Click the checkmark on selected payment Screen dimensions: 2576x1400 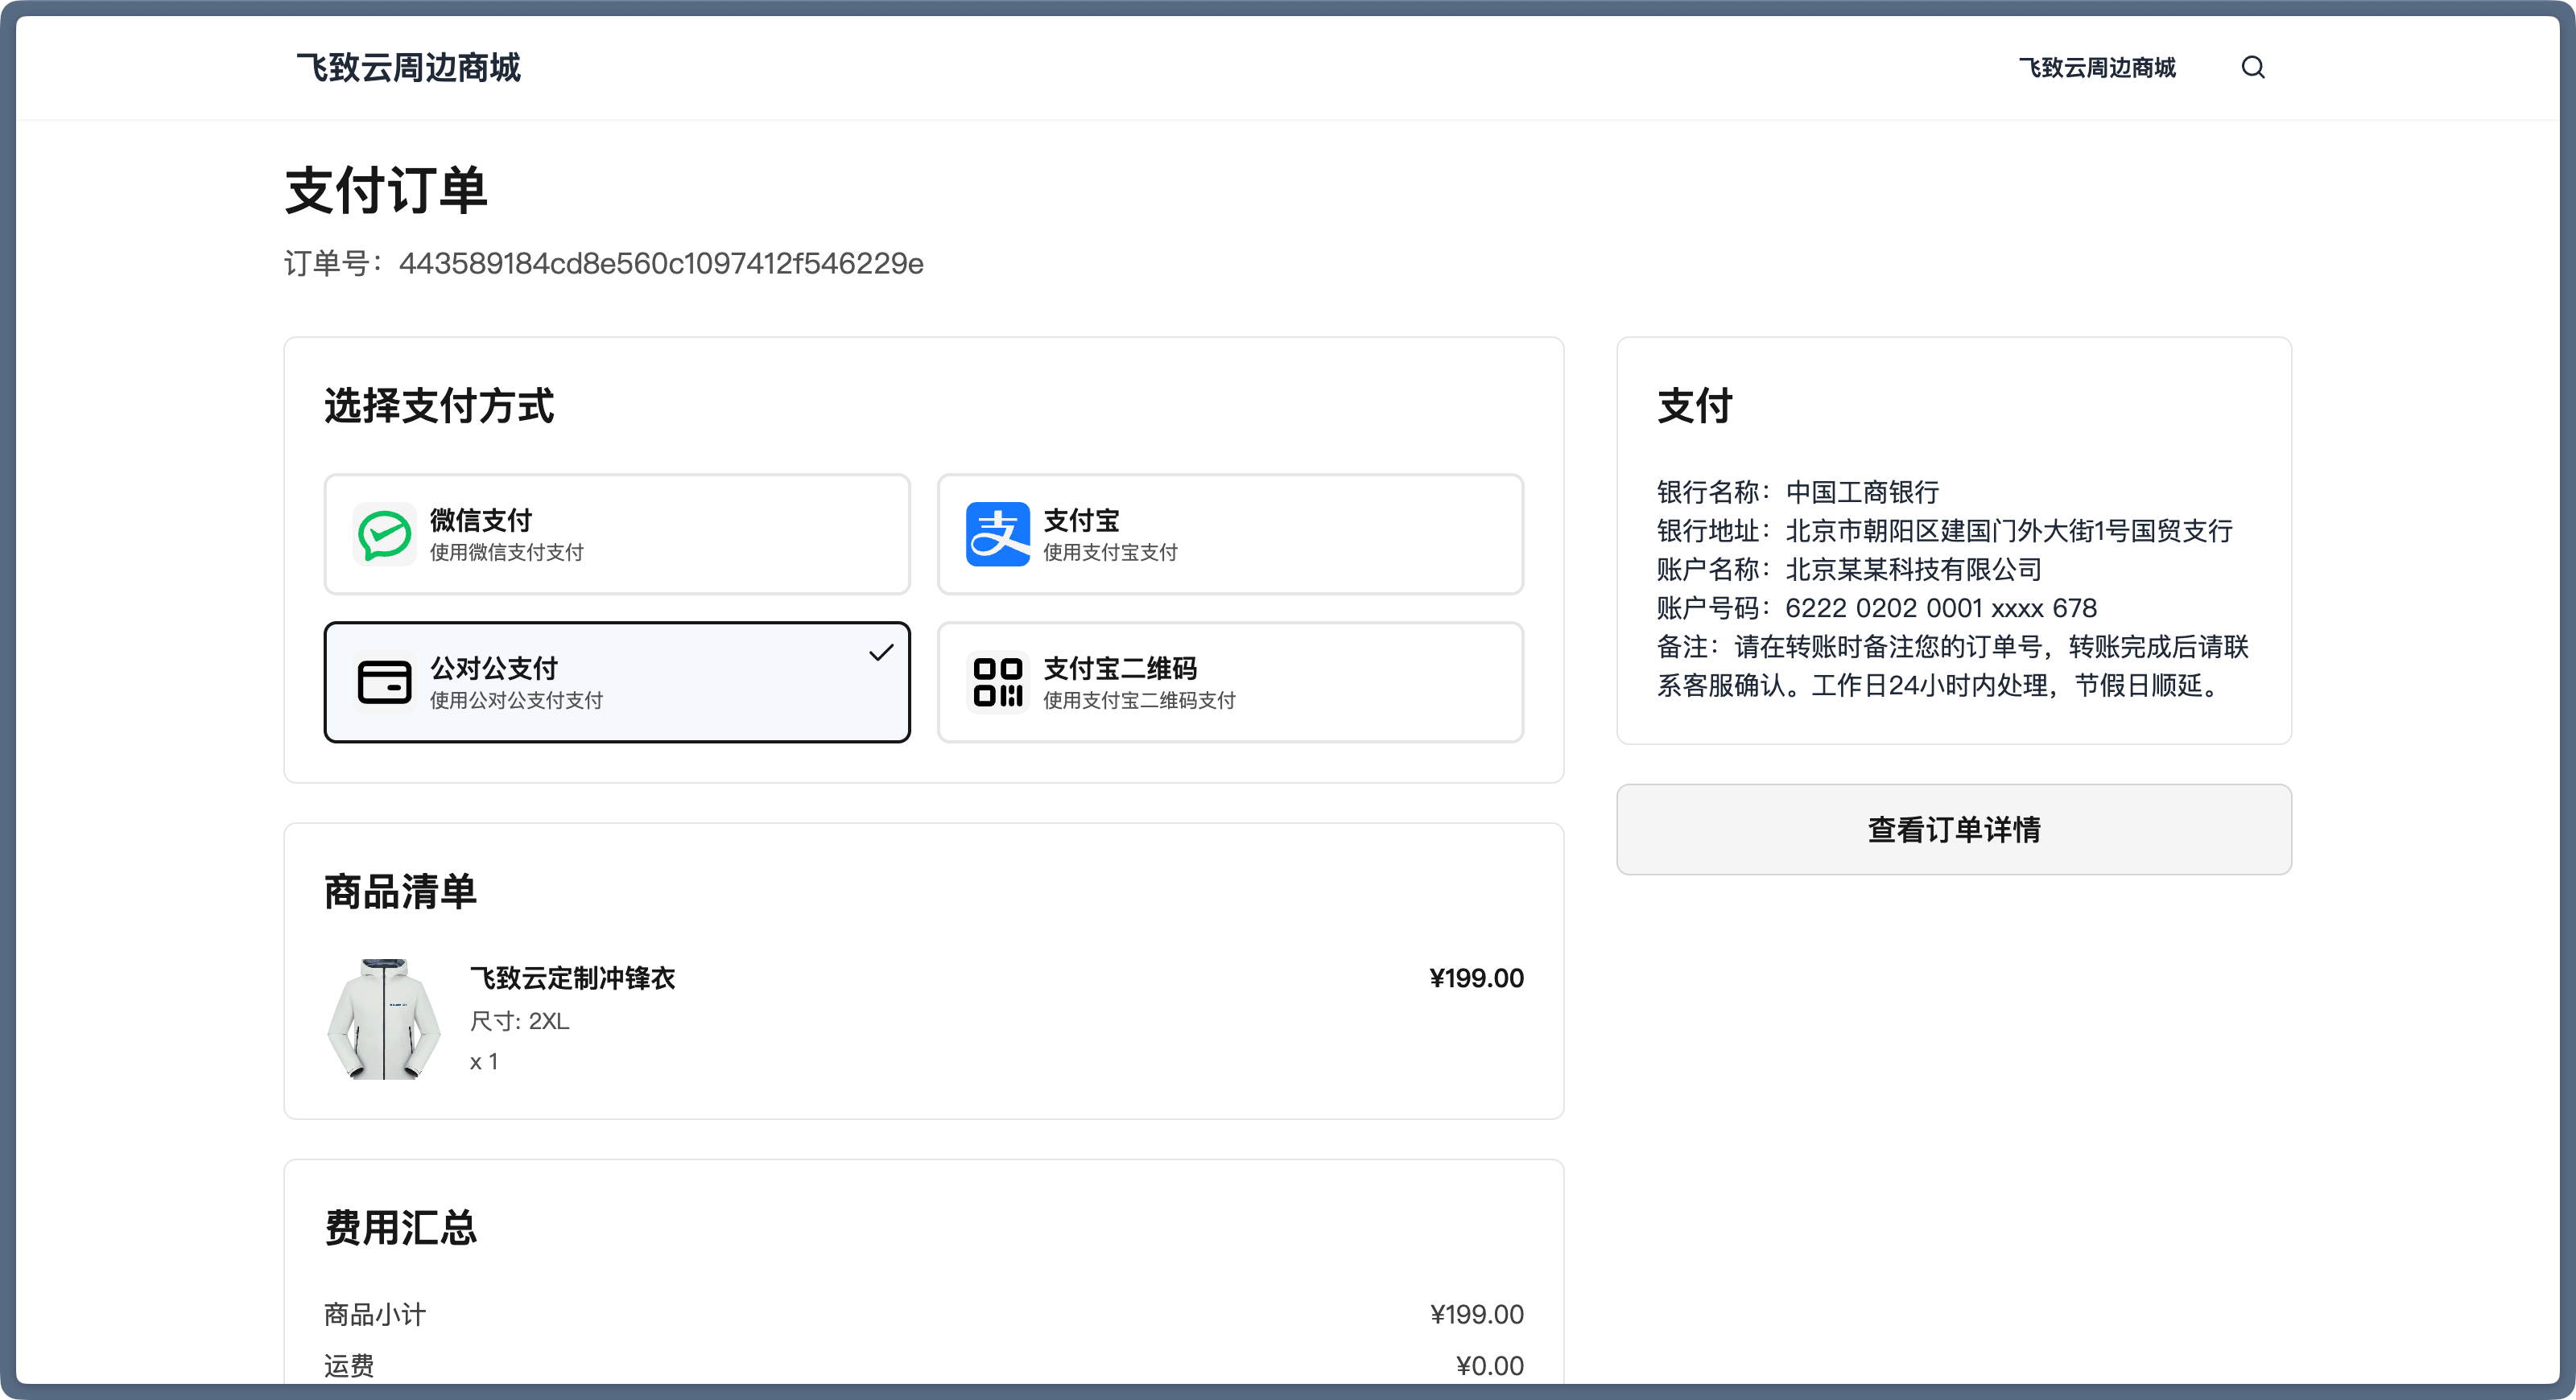[880, 653]
